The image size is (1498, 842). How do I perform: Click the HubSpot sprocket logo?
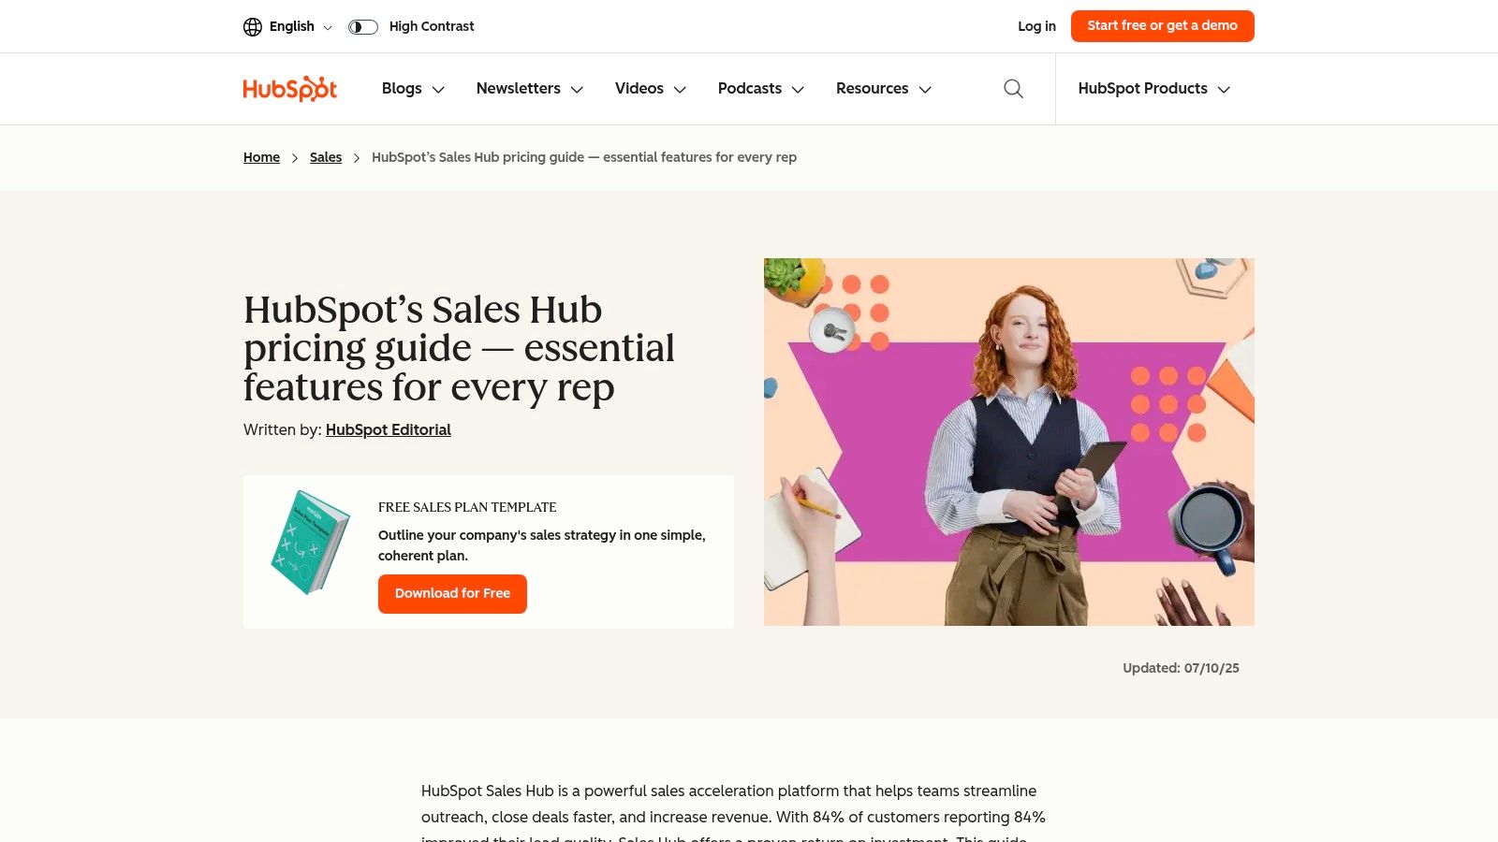[x=289, y=88]
